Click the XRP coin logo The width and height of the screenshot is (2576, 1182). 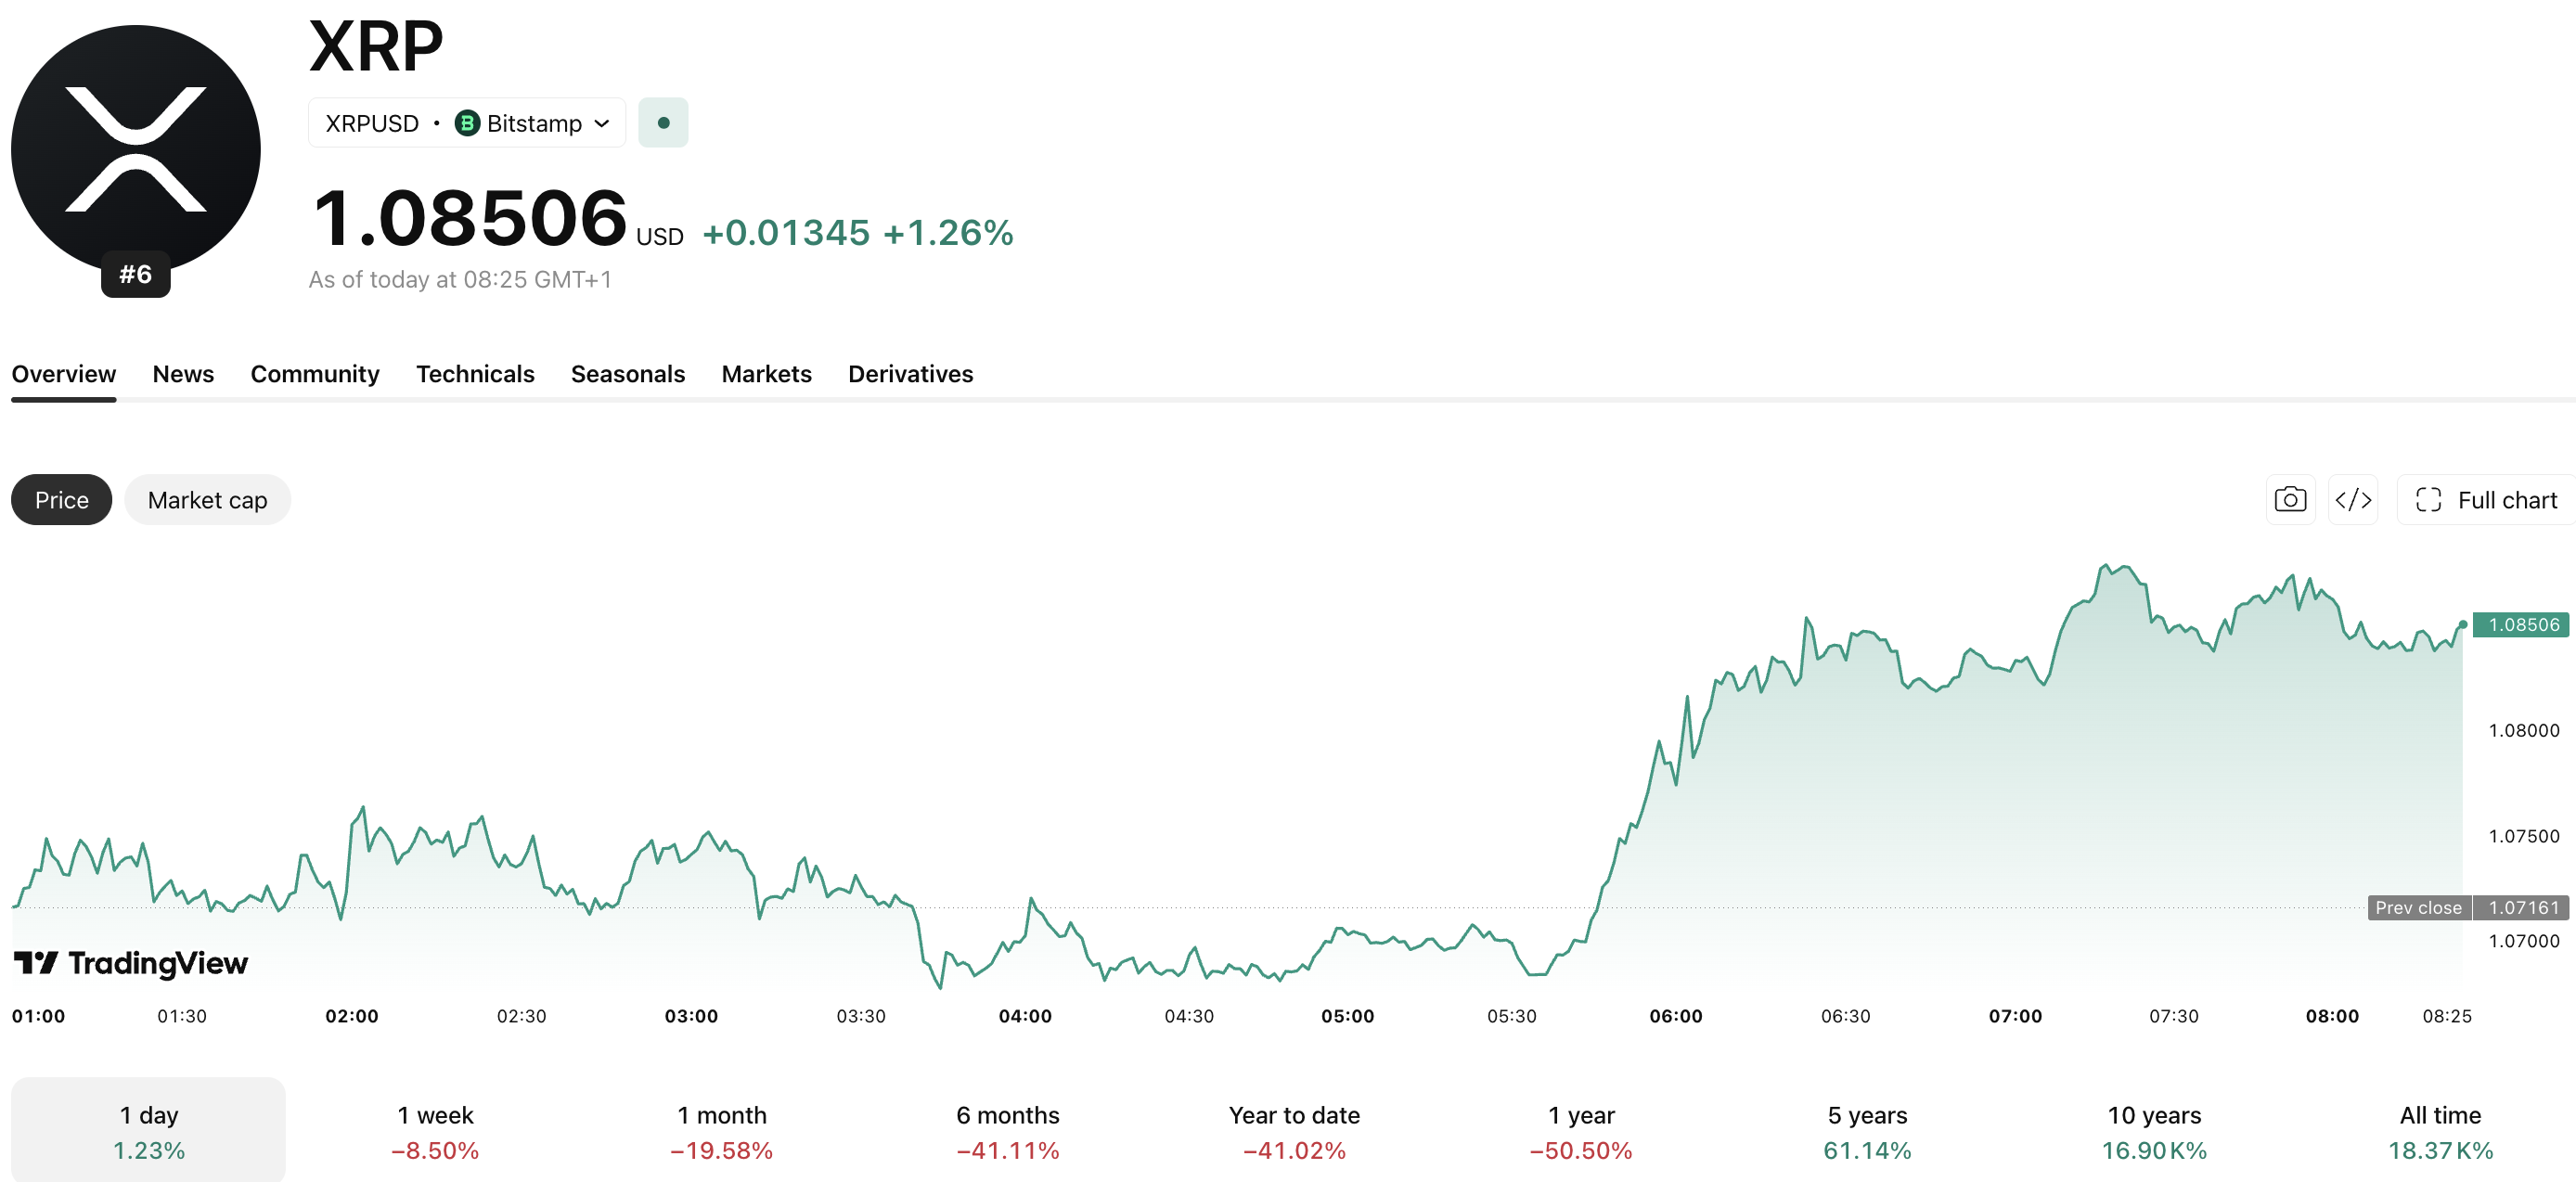[x=136, y=148]
